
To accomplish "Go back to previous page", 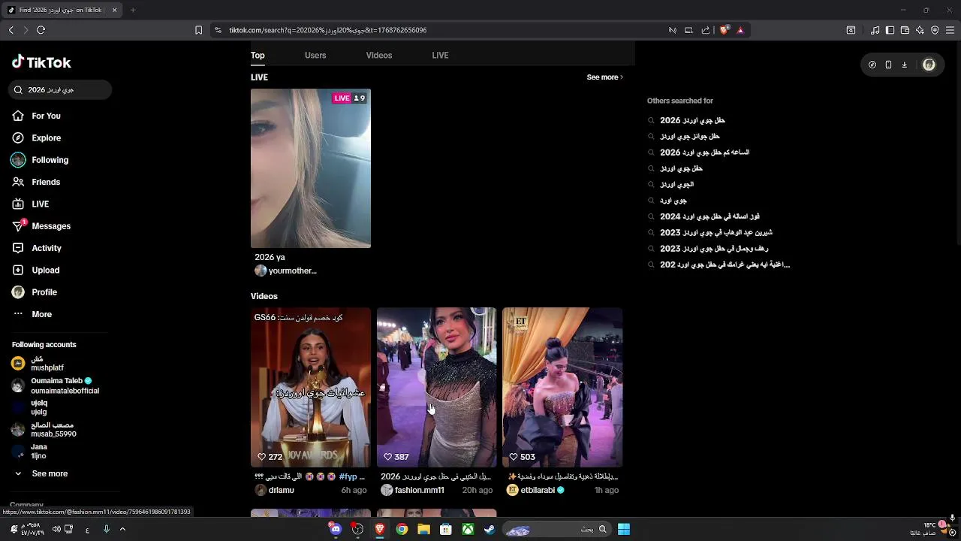I will pos(11,30).
